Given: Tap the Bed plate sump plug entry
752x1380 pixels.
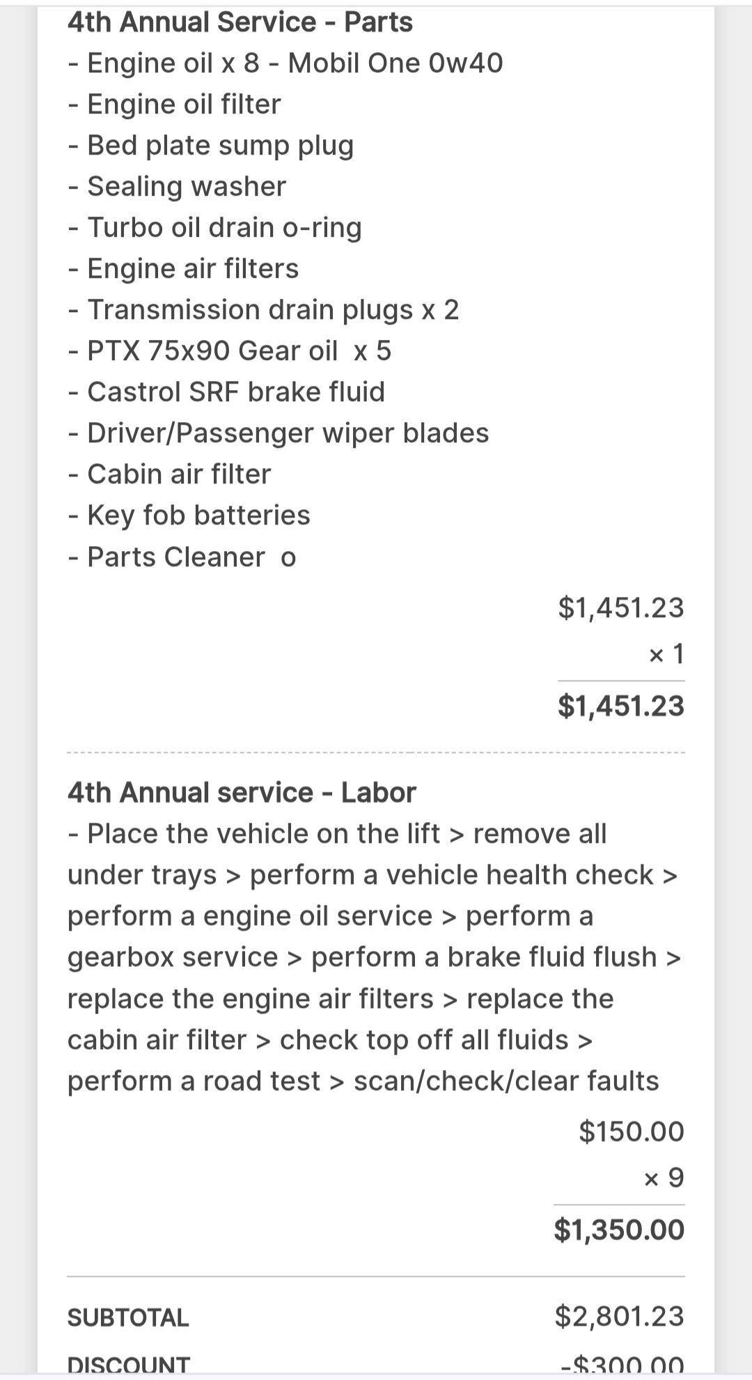Looking at the screenshot, I should click(x=211, y=146).
